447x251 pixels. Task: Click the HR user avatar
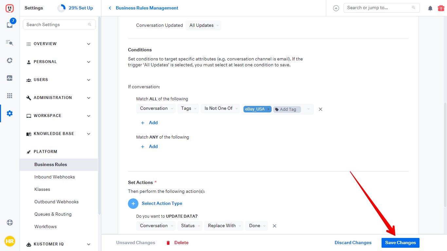[9, 242]
